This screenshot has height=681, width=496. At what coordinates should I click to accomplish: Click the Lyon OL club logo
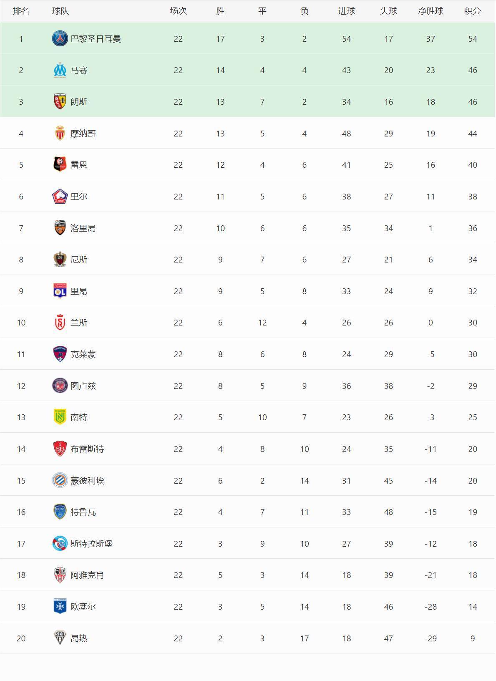[x=60, y=291]
